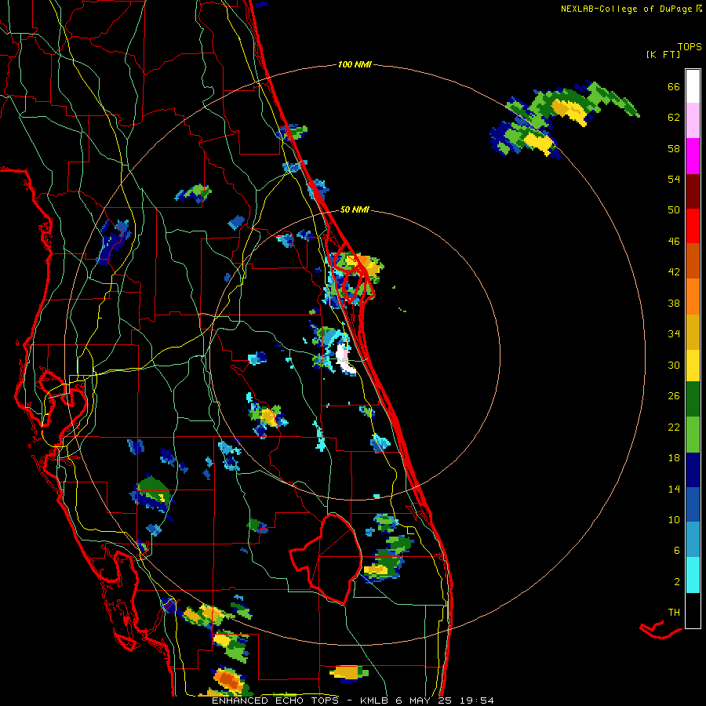Click the 100 NMI range ring label
The height and width of the screenshot is (706, 706).
[x=355, y=64]
